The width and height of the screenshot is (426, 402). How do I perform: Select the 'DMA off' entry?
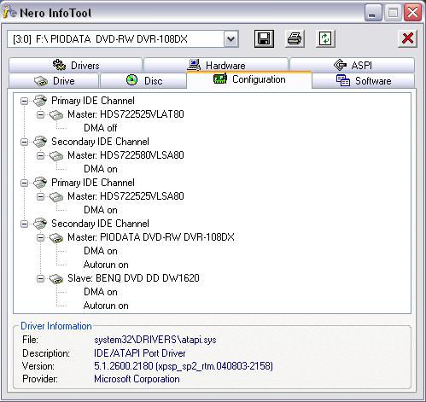(x=101, y=128)
